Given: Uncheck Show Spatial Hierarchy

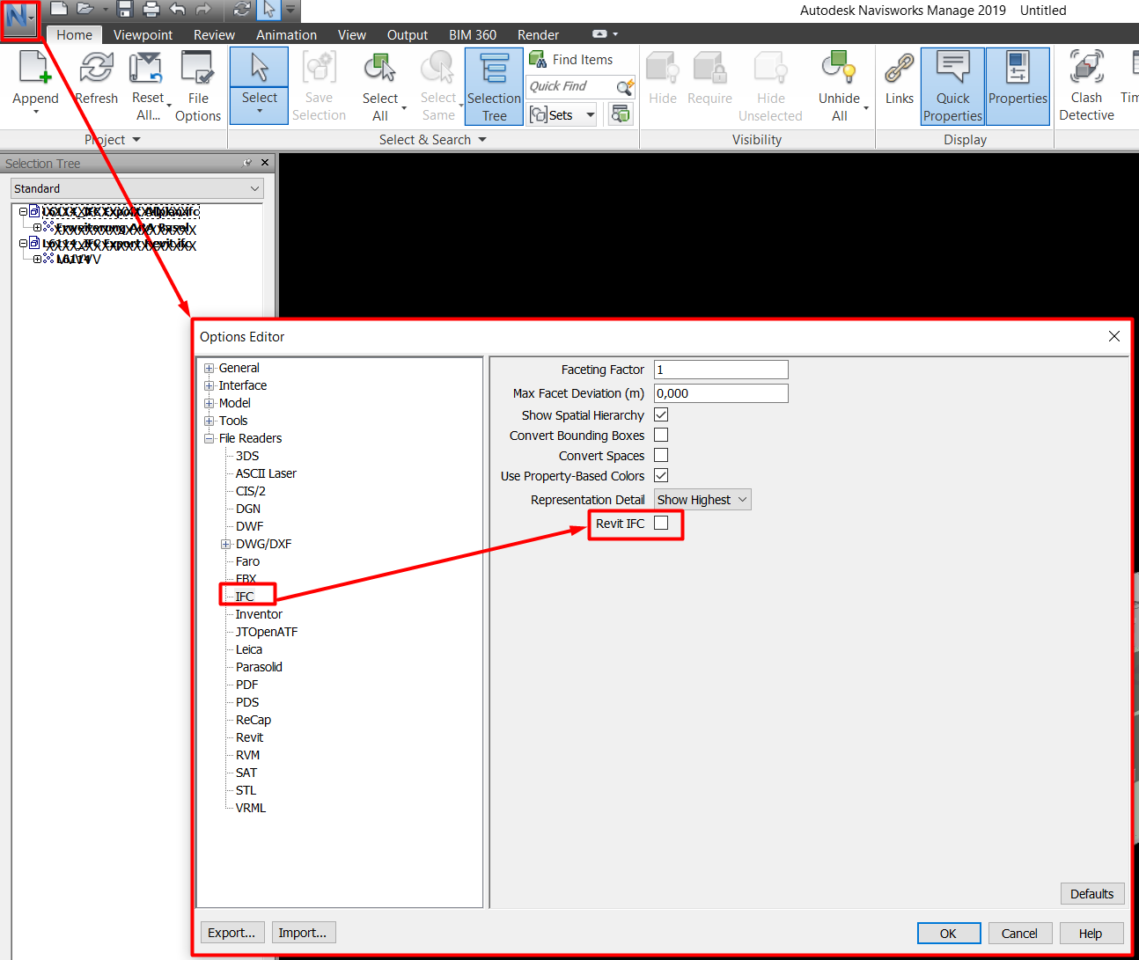Looking at the screenshot, I should click(661, 414).
